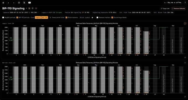Enable the SegWit periods checkbox
Viewport: 188px width, 100px height.
point(3,17)
